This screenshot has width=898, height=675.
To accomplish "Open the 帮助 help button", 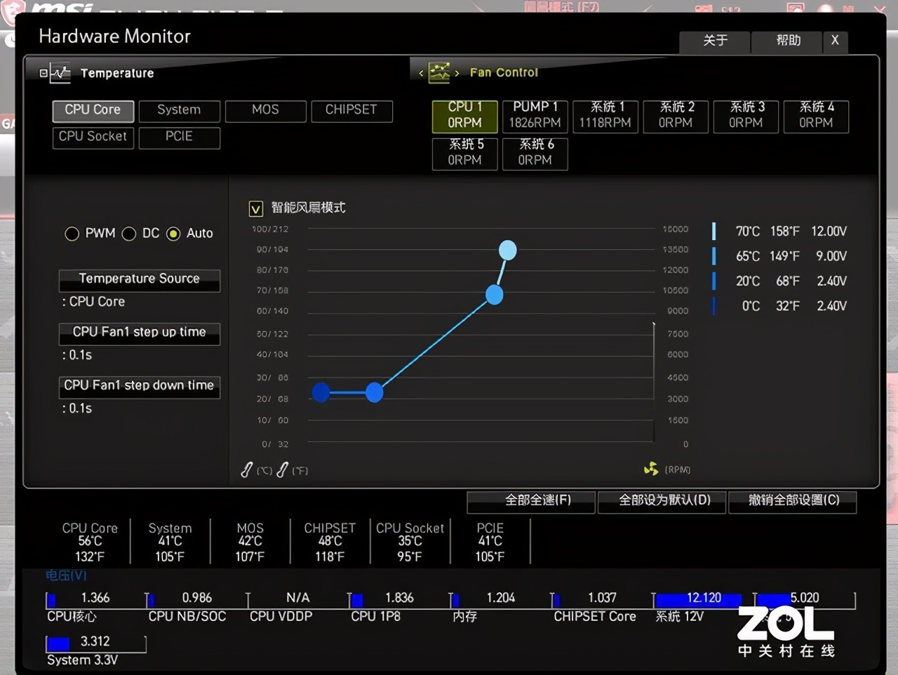I will point(788,41).
